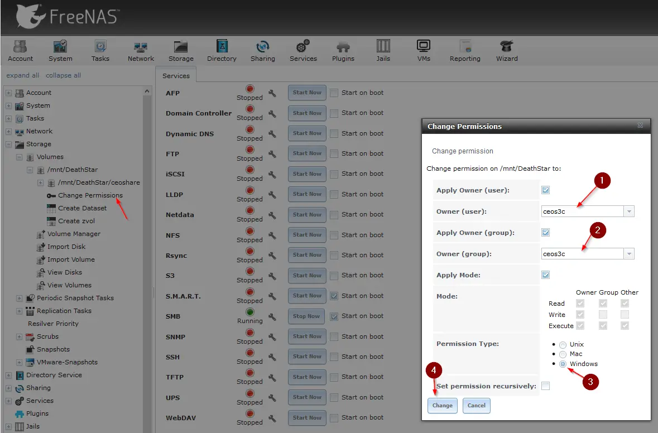Expand the System tree node
Viewport: 658px width, 433px height.
pyautogui.click(x=8, y=105)
